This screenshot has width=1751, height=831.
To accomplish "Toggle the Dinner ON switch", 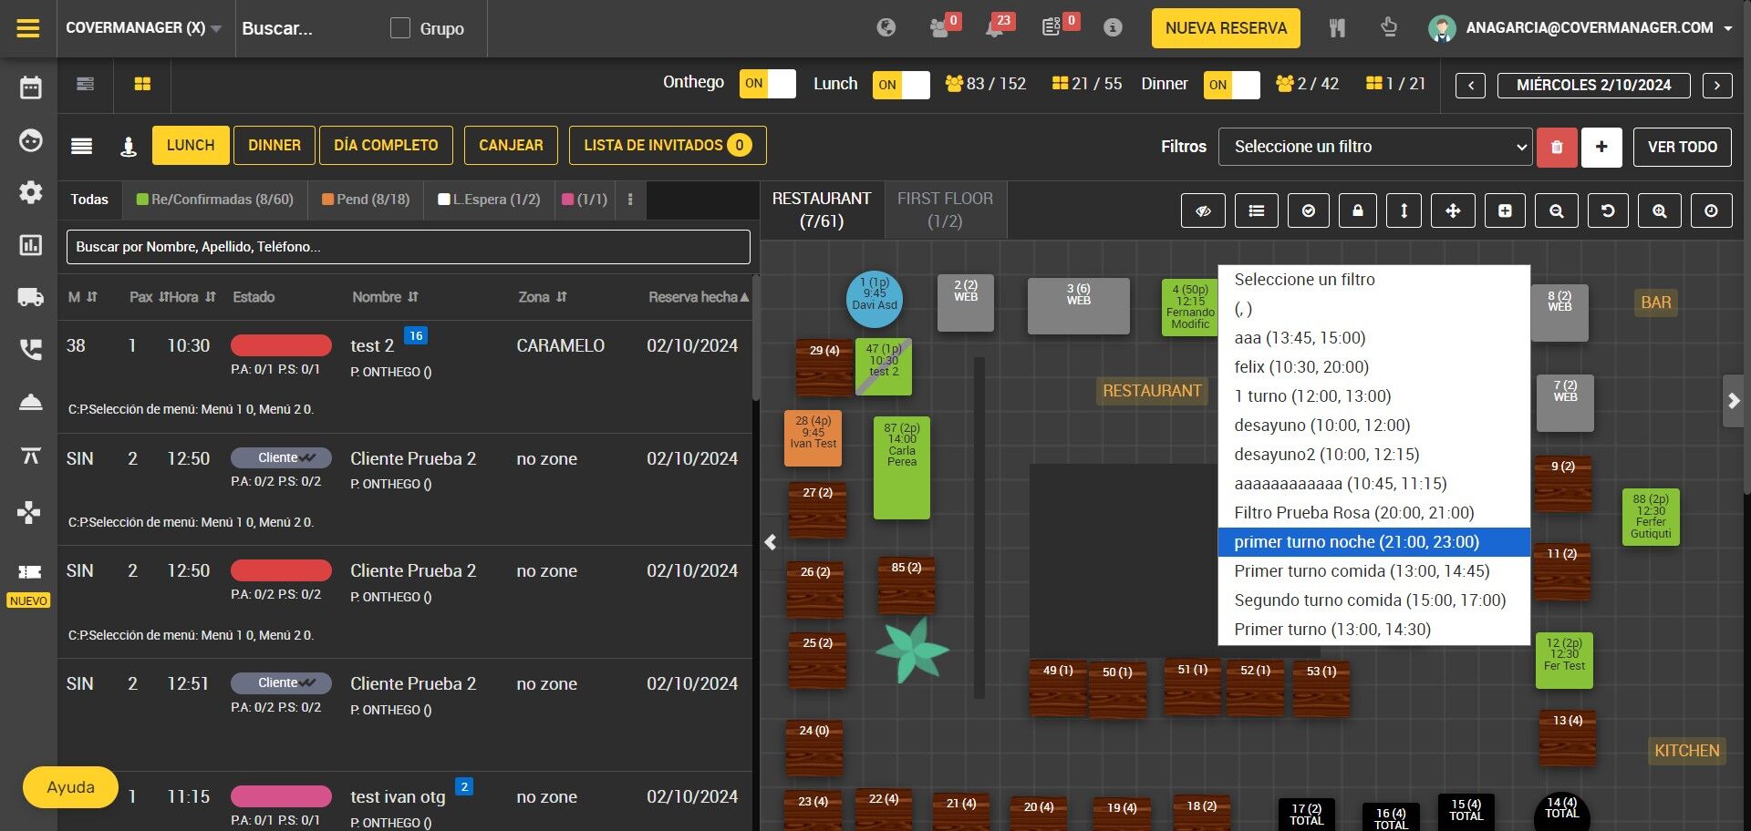I will click(1232, 85).
